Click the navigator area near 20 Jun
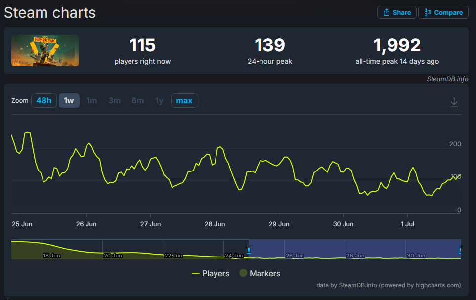The height and width of the screenshot is (300, 476). coord(113,250)
